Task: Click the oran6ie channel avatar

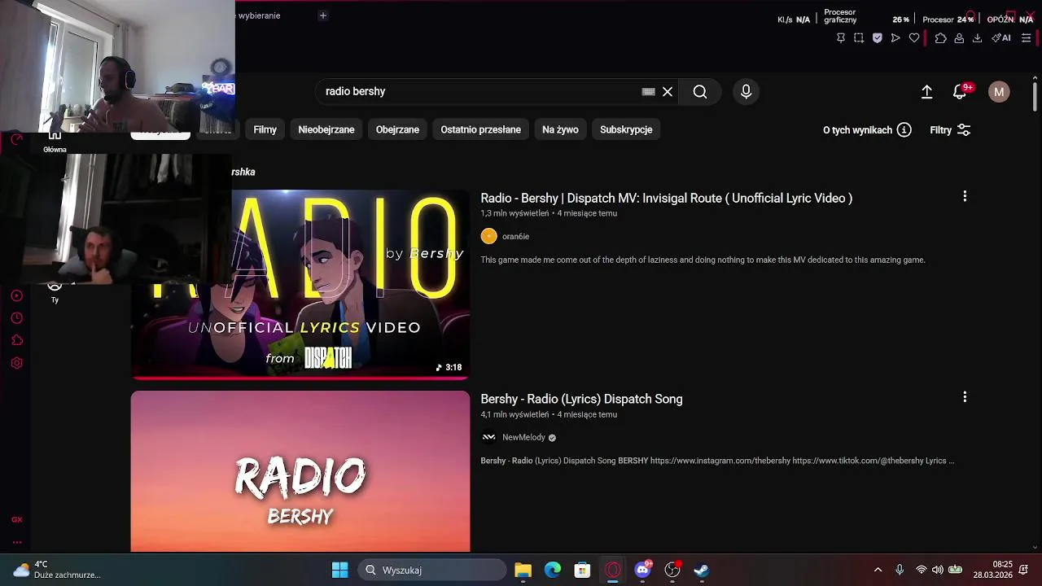Action: (x=488, y=237)
